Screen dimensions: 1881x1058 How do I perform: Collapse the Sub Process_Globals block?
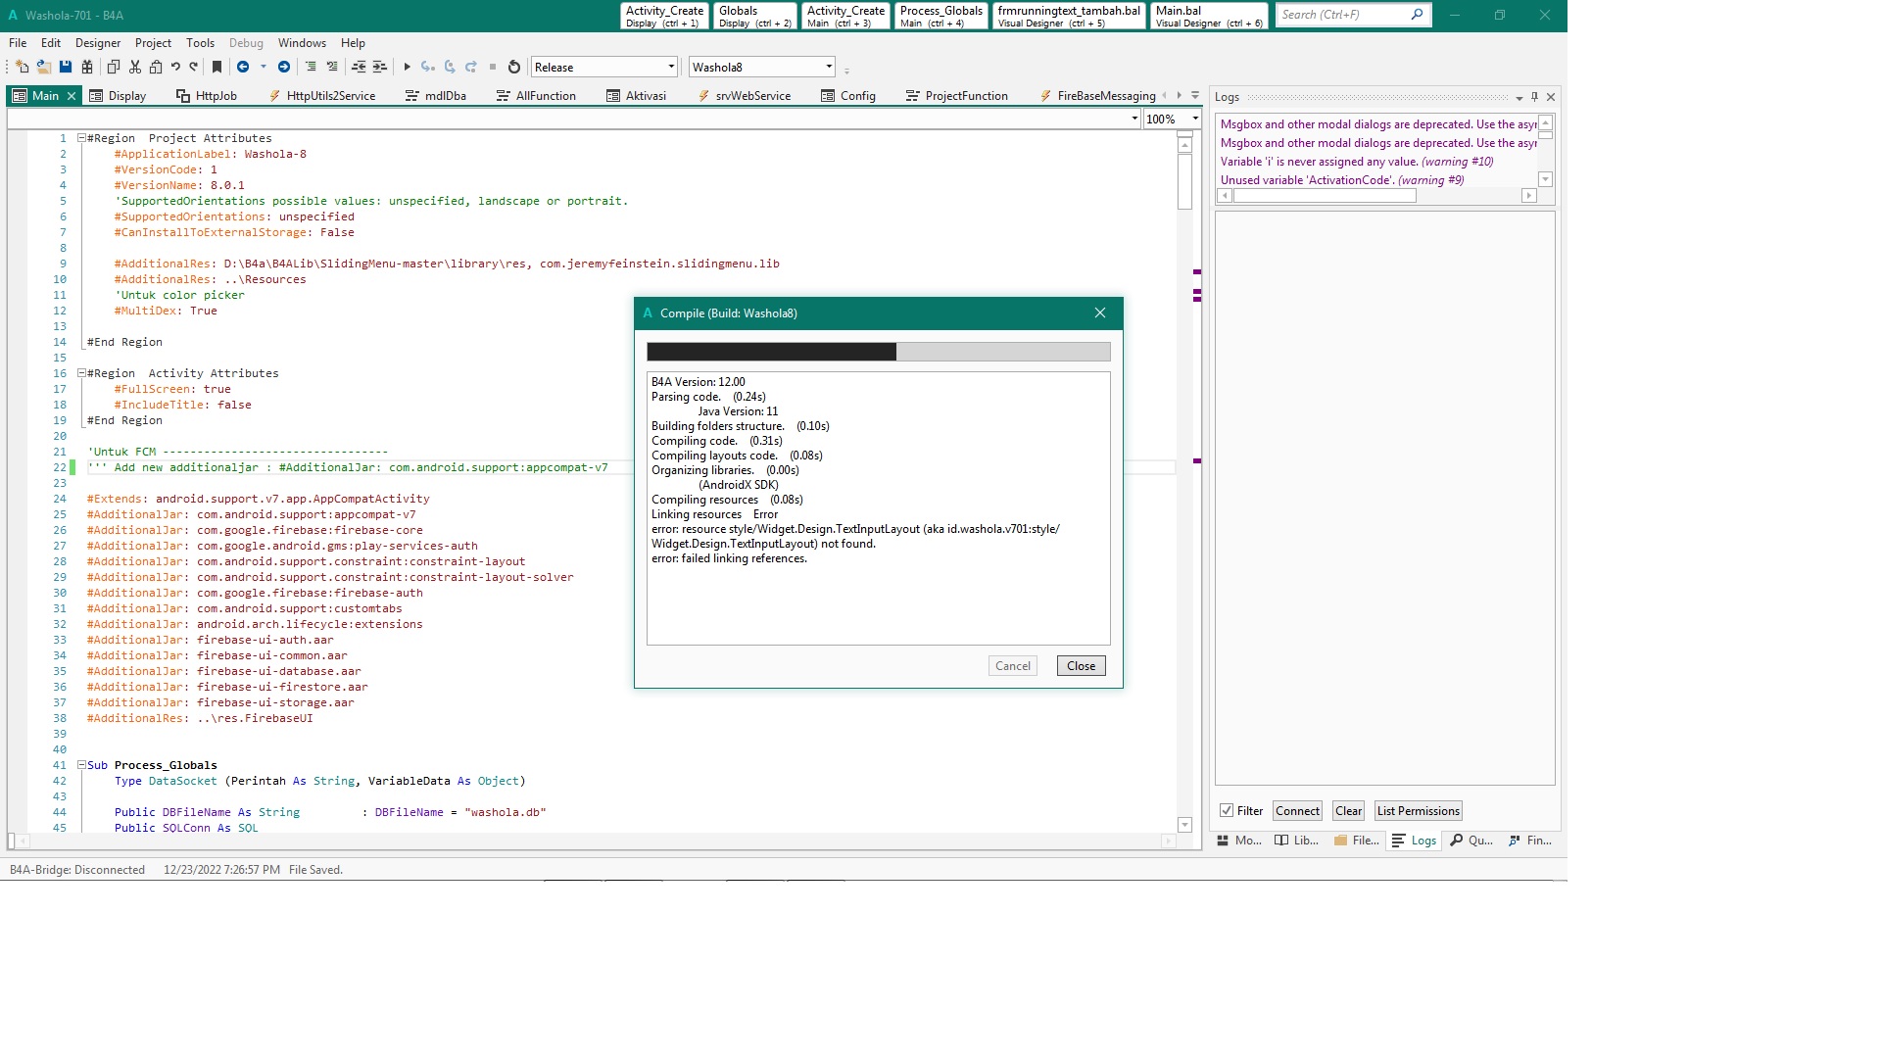pos(81,765)
